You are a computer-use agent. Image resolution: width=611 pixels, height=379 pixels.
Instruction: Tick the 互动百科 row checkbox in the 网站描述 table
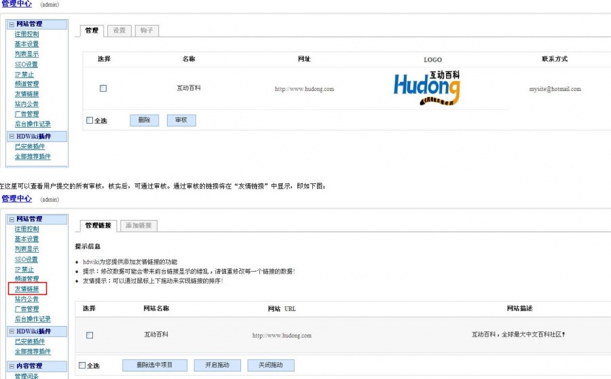[90, 336]
